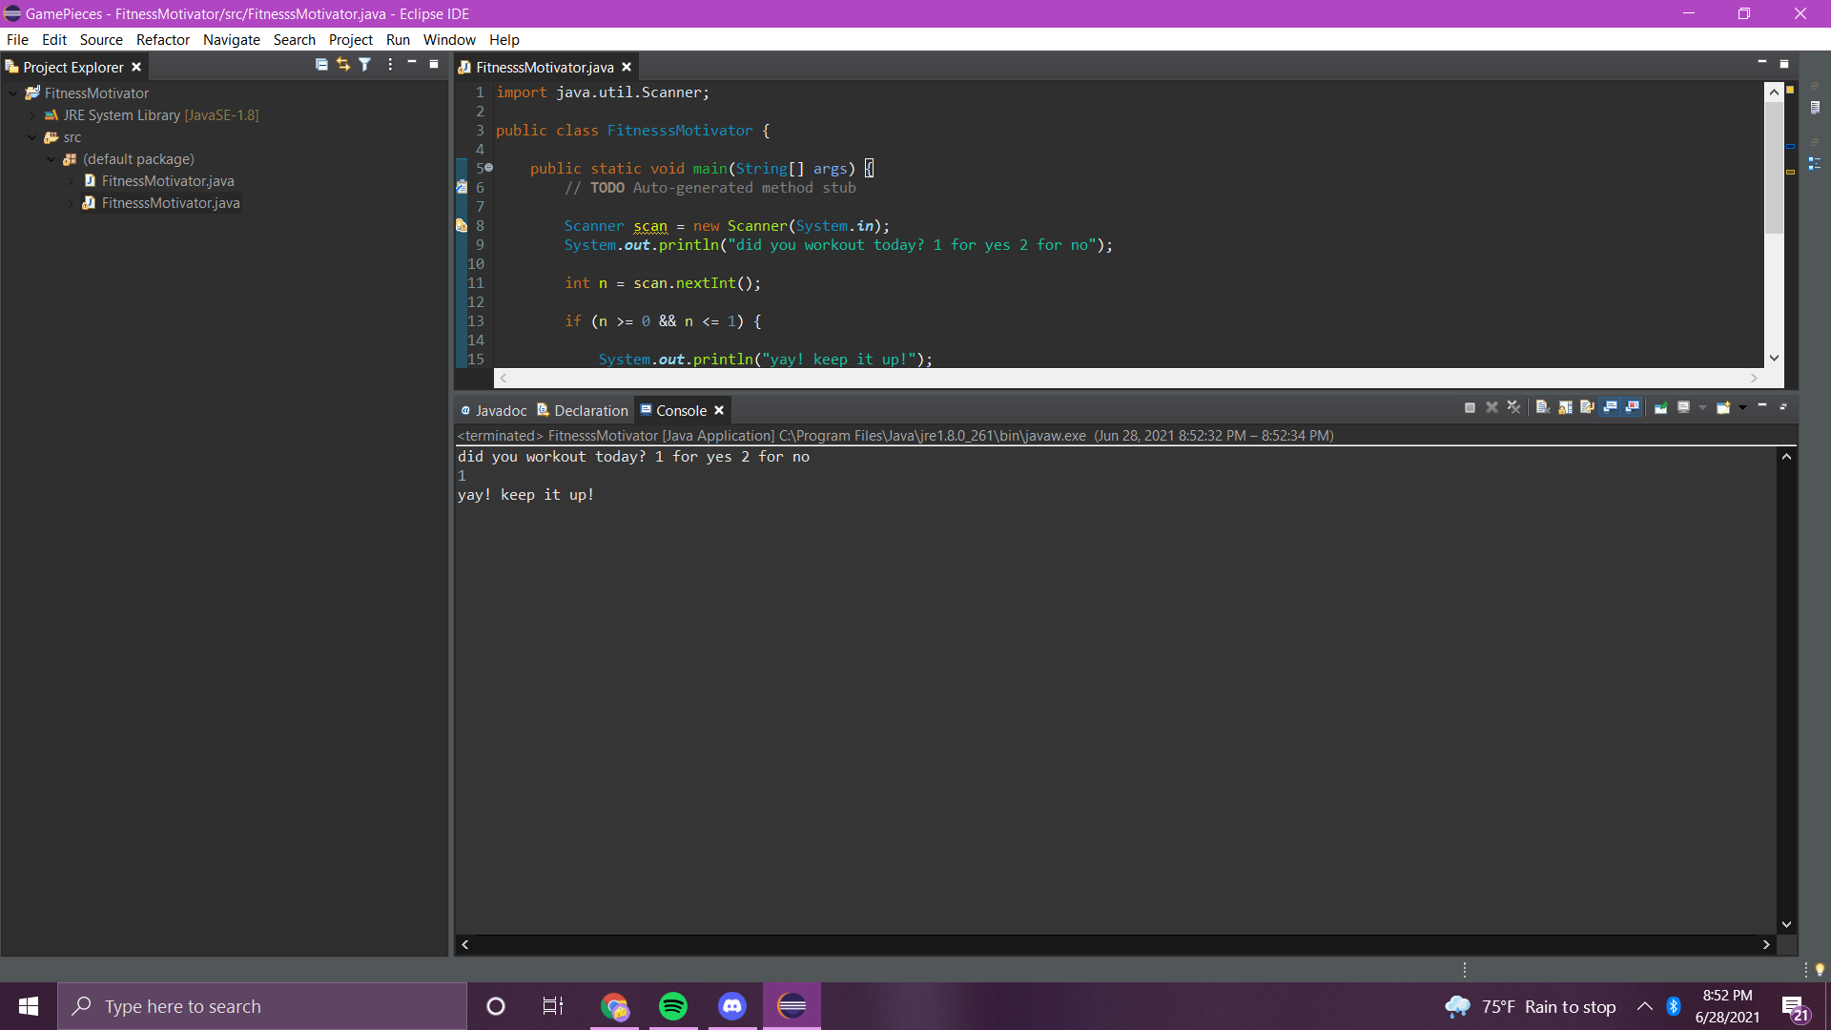
Task: Click the Windows search box
Action: 262,1006
